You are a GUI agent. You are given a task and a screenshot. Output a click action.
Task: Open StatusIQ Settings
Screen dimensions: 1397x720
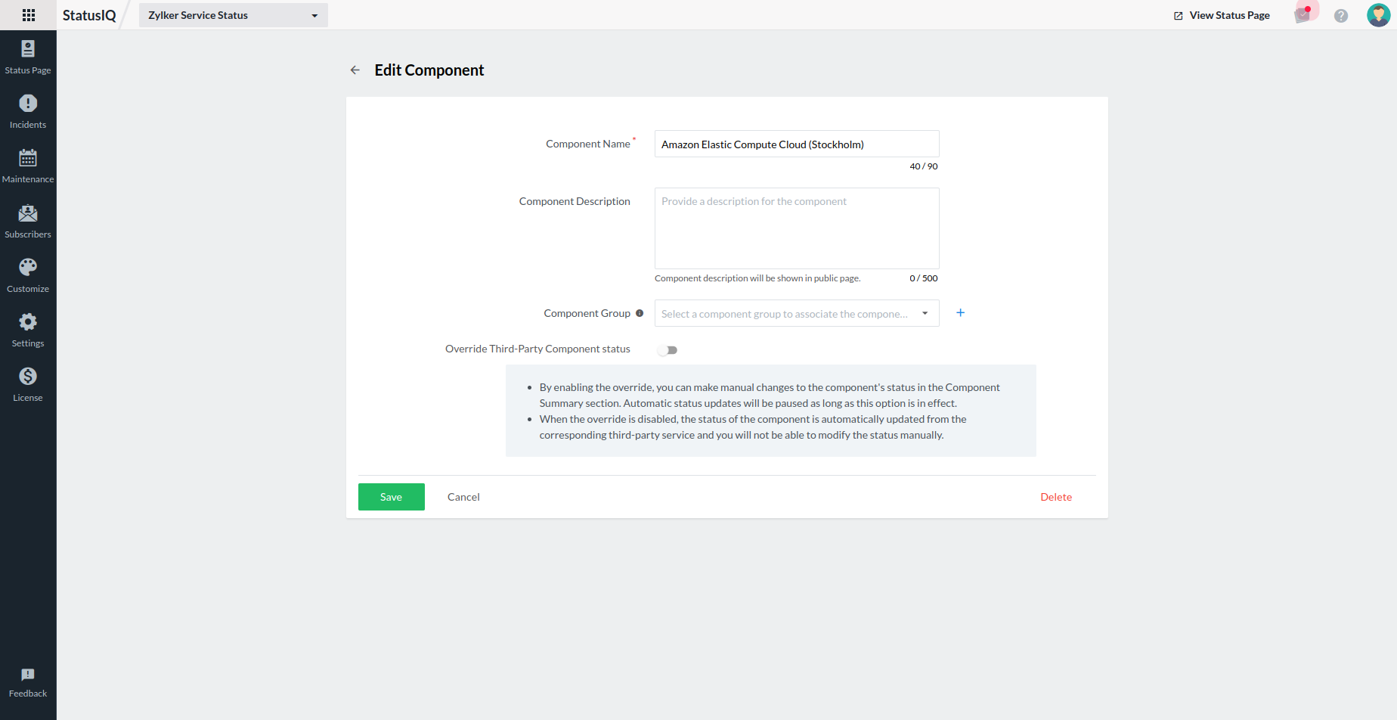click(x=28, y=329)
